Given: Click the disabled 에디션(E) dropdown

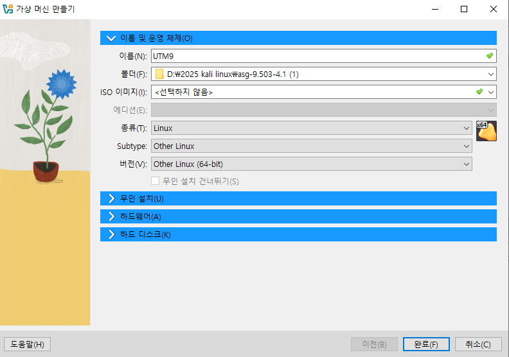Looking at the screenshot, I should [x=324, y=110].
